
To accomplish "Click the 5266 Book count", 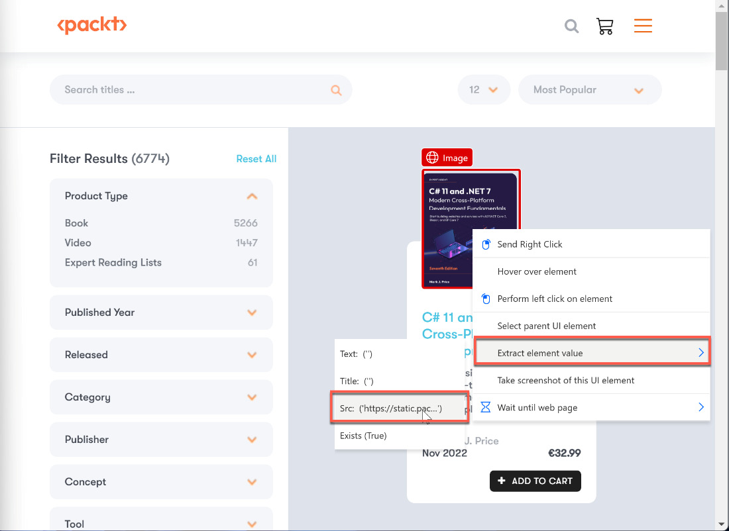I will coord(245,223).
